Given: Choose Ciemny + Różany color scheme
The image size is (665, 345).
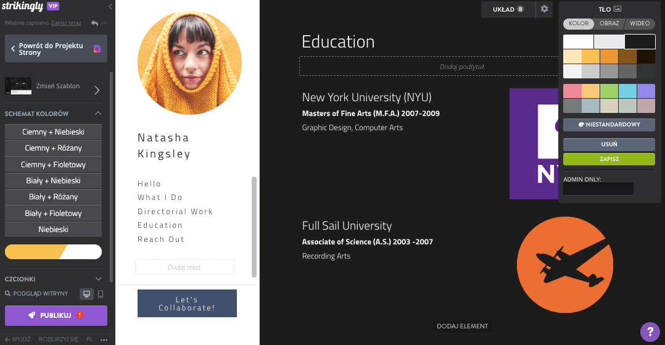Looking at the screenshot, I should click(53, 148).
